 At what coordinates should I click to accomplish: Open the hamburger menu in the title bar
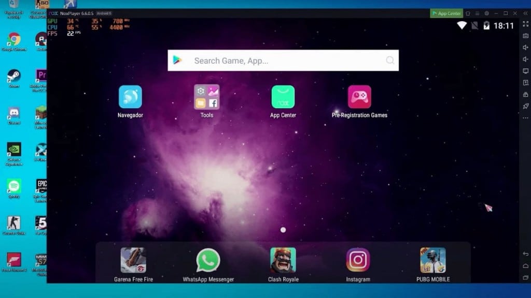click(x=477, y=13)
